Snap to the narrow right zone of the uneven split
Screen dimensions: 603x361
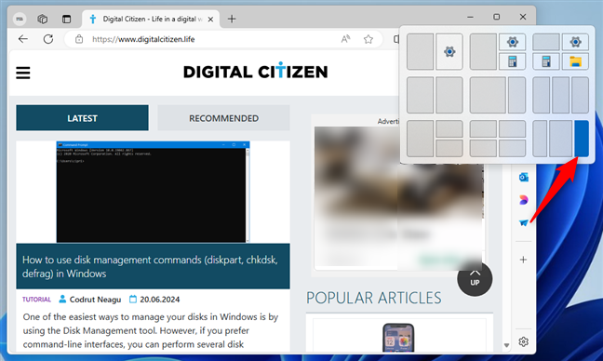coord(516,95)
